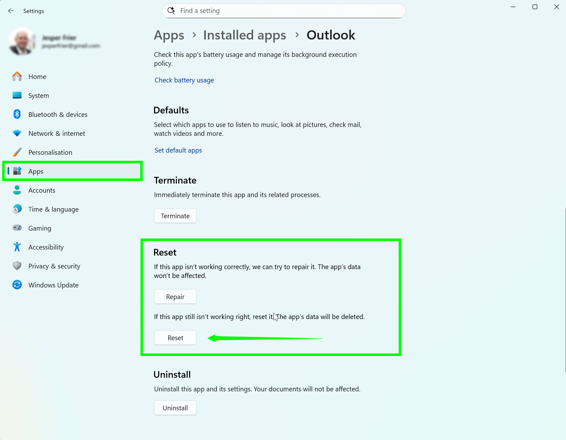Click the user profile avatar

coord(22,41)
